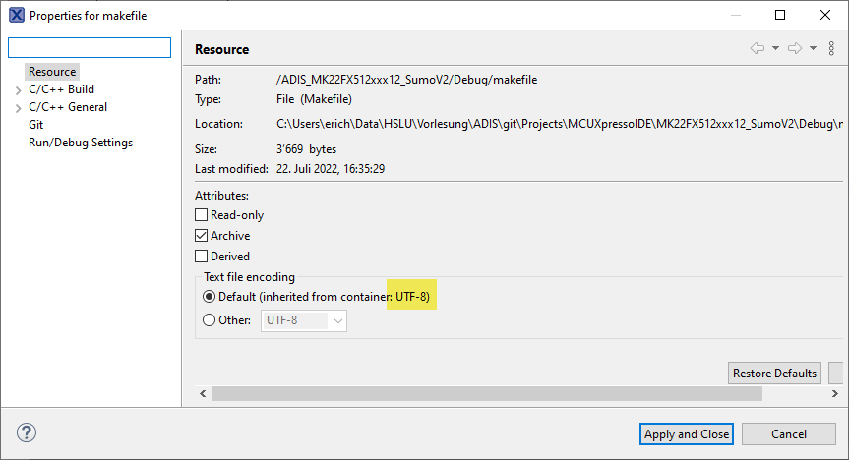
Task: Click the Apply and Close button
Action: [x=687, y=433]
